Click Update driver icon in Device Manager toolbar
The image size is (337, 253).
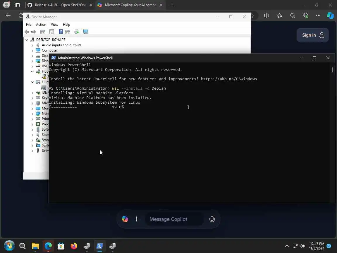coord(77,32)
